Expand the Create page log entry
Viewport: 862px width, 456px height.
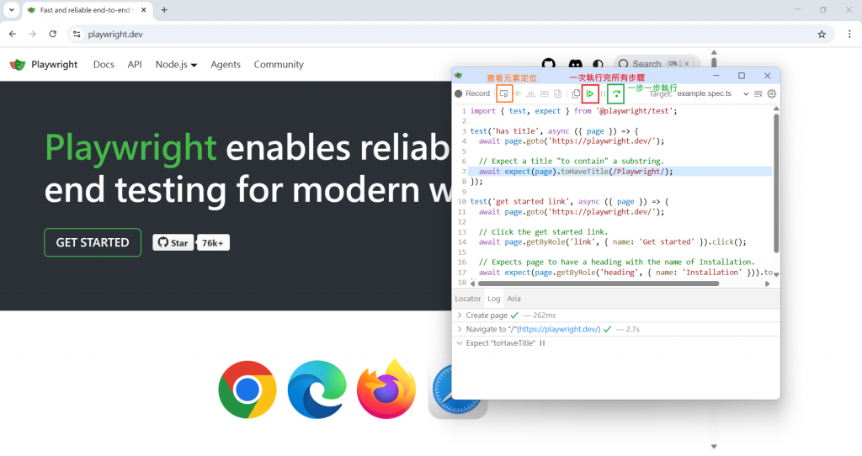(x=460, y=315)
